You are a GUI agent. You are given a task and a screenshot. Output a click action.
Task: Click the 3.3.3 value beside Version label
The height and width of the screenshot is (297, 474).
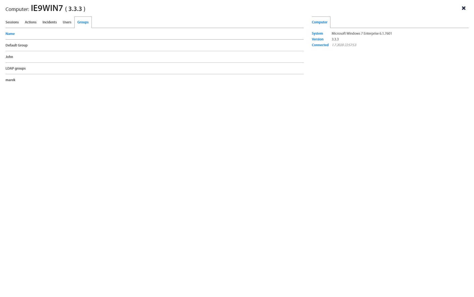click(335, 39)
